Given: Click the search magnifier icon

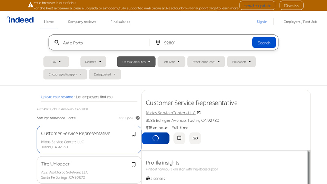Looking at the screenshot, I should (x=57, y=43).
